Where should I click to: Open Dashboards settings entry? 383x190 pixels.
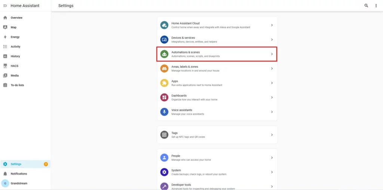click(217, 97)
